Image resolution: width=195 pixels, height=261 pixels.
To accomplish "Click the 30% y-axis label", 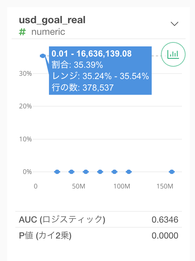I will pyautogui.click(x=25, y=73).
